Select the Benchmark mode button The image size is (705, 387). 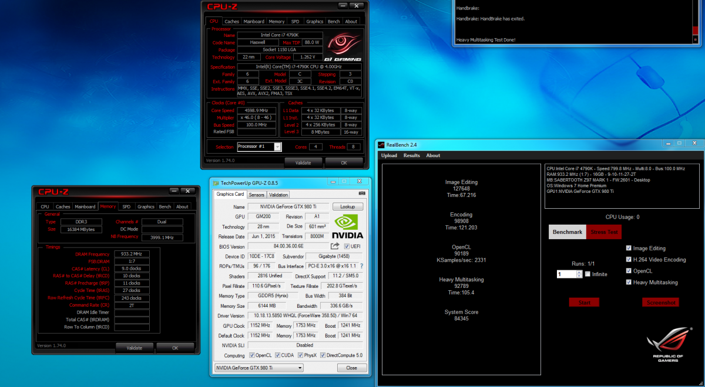pyautogui.click(x=568, y=232)
